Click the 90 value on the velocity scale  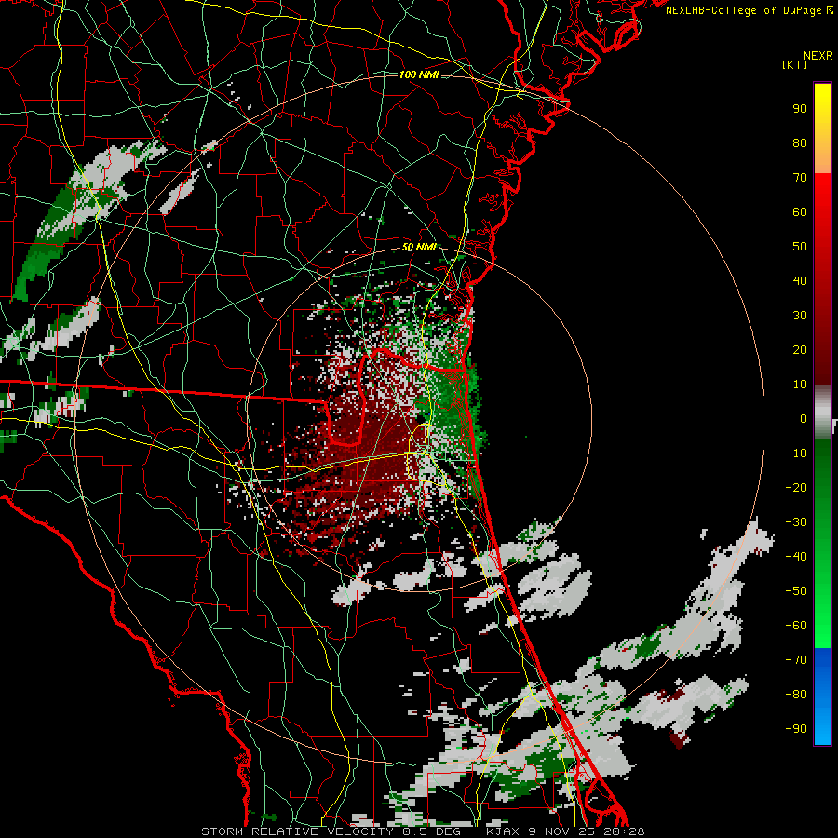tap(800, 109)
